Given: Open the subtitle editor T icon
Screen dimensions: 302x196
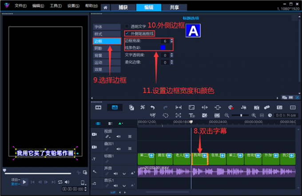Looking at the screenshot, I should 279,107.
